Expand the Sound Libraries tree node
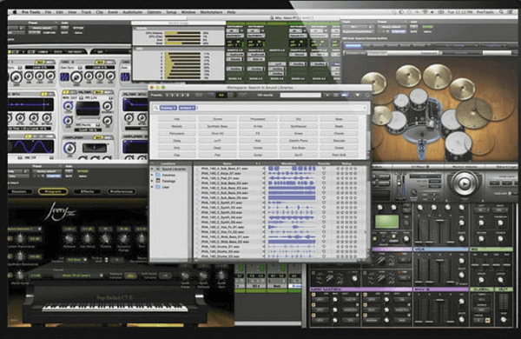The width and height of the screenshot is (521, 339). pos(153,169)
